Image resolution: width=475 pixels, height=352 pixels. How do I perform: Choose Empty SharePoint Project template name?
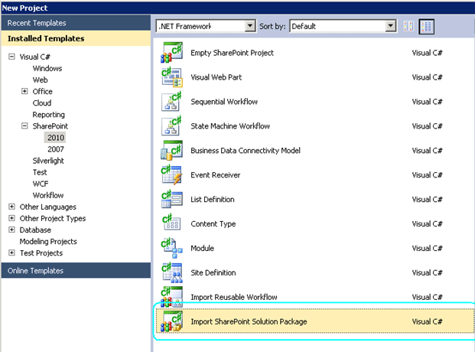click(232, 53)
